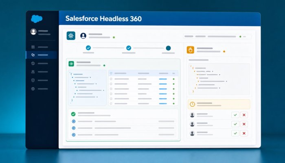285x163 pixels.
Task: Click the first approver's avatar in approval list
Action: tap(192, 115)
